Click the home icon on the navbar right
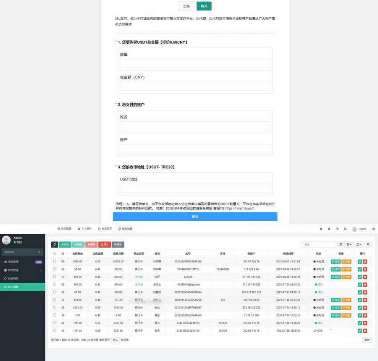This screenshot has width=378, height=361. [321, 229]
